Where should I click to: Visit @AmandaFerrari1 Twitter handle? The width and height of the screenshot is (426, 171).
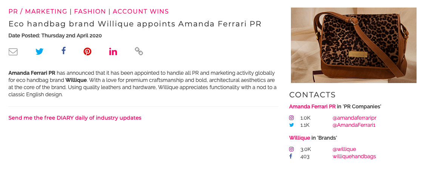coord(354,125)
